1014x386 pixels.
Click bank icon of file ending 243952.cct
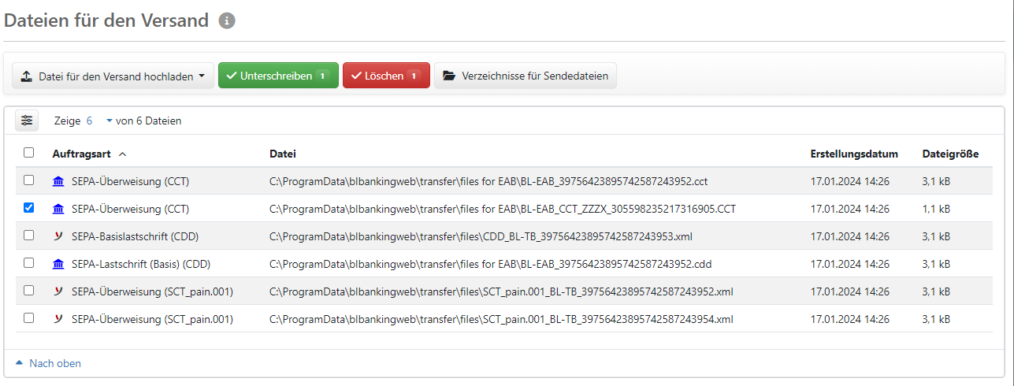tap(58, 181)
